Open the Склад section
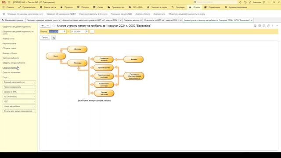Screen dimensions: 281x158 [x=98, y=7]
